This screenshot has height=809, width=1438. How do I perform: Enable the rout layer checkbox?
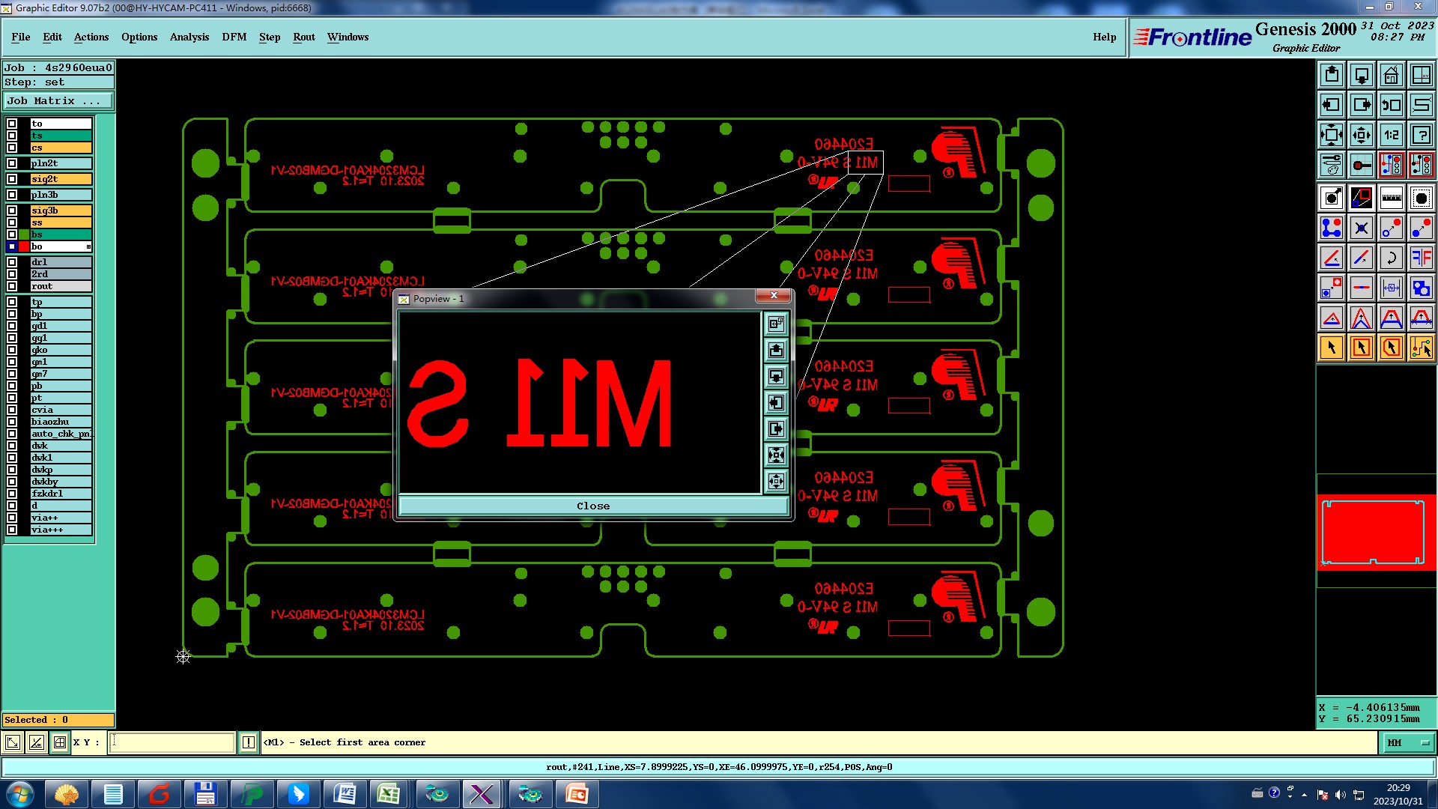pos(12,286)
